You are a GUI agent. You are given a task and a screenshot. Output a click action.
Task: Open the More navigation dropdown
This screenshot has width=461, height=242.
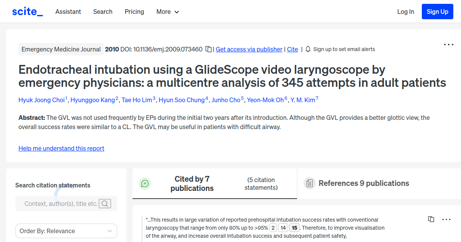167,12
